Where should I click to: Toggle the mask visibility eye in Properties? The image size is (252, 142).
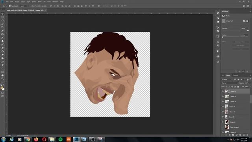tap(243, 71)
